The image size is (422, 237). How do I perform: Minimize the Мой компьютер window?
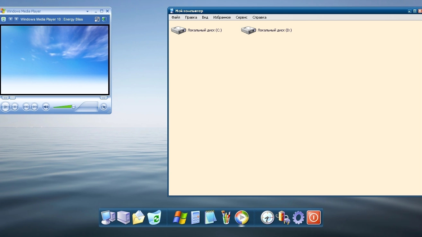point(409,11)
